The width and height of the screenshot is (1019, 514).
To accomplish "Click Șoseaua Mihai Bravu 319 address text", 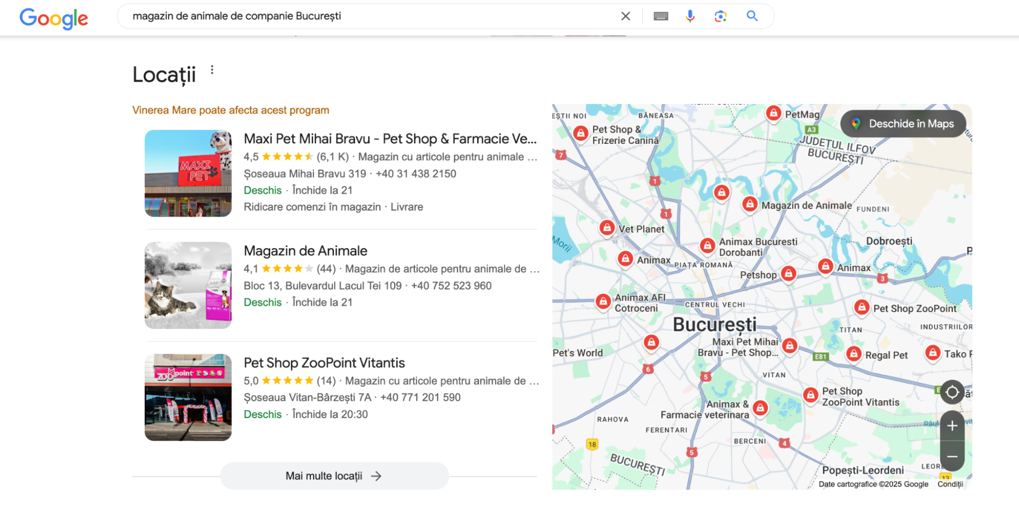I will tap(305, 173).
